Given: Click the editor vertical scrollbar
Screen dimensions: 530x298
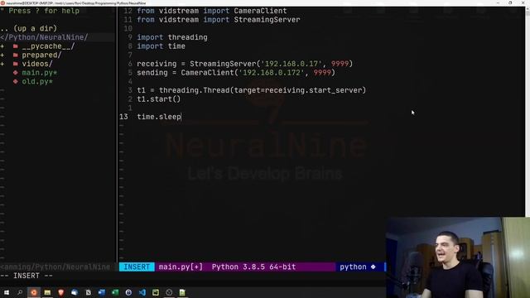Looking at the screenshot, I should [x=528, y=112].
